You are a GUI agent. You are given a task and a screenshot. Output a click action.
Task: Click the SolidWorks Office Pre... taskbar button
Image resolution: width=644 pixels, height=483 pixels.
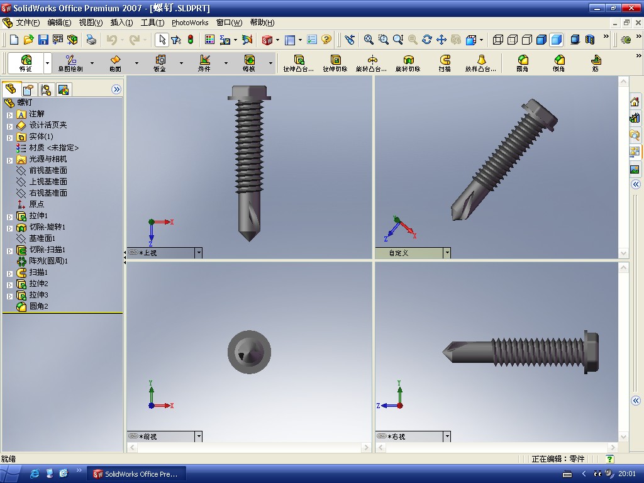tap(136, 474)
